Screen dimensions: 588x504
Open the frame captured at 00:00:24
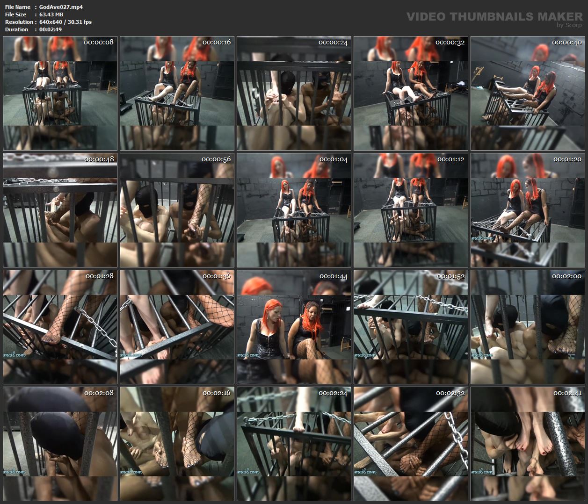point(293,93)
